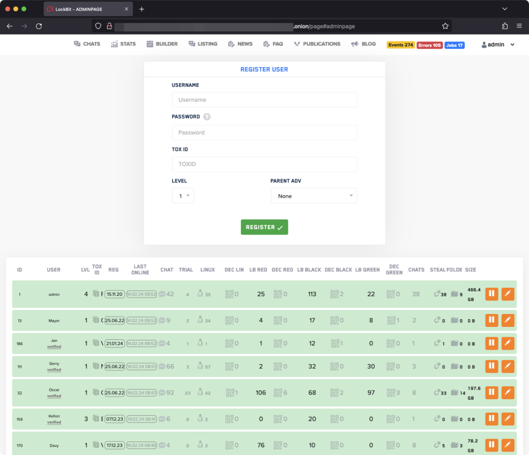Go to the Stats menu item
The height and width of the screenshot is (455, 529).
coord(123,44)
